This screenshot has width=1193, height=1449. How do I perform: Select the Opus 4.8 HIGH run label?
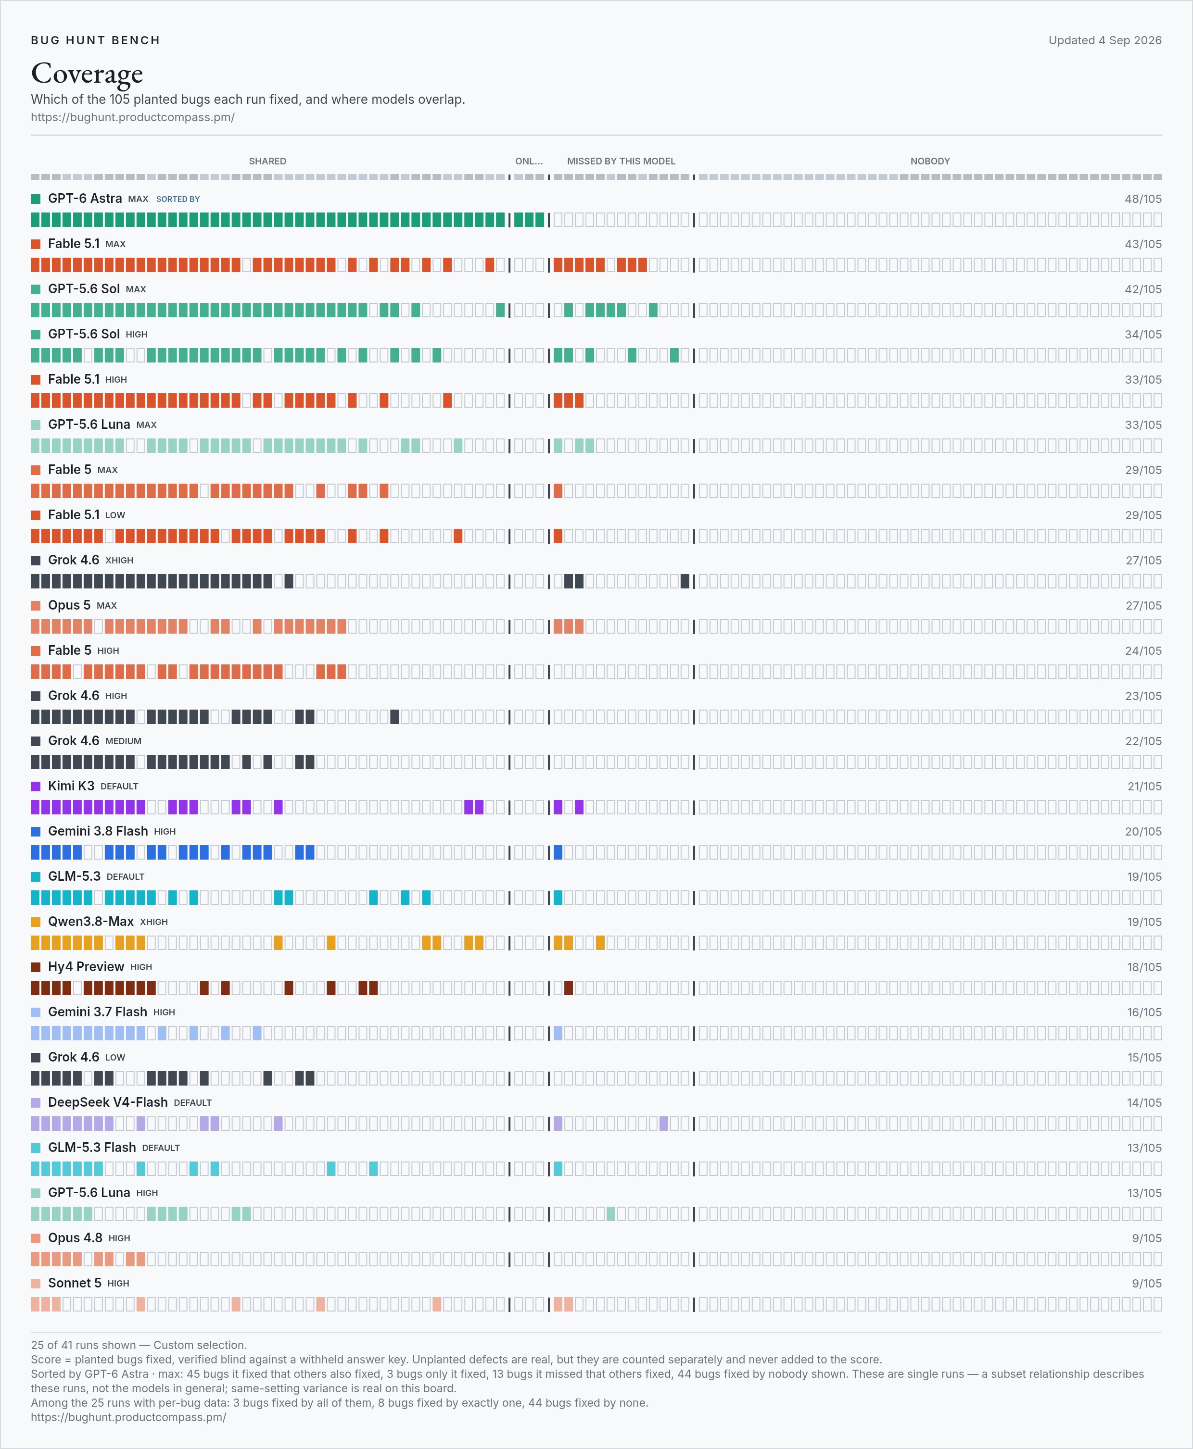pyautogui.click(x=89, y=1238)
